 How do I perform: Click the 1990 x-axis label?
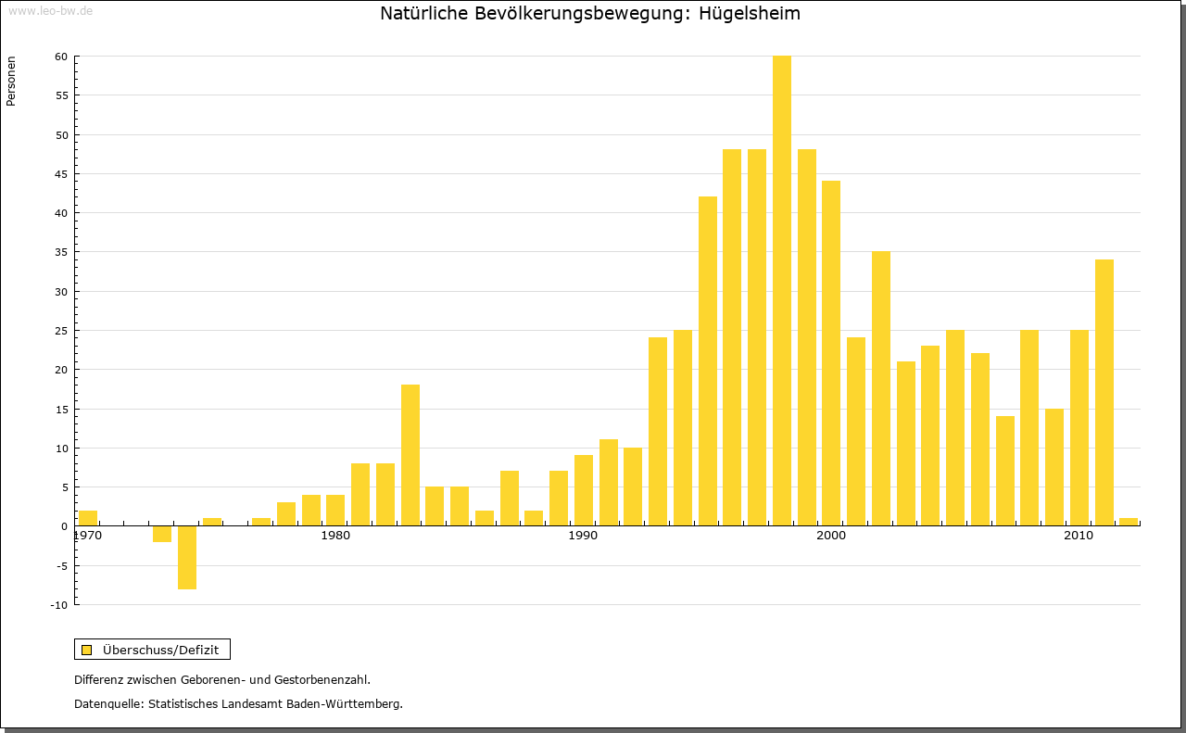(583, 537)
